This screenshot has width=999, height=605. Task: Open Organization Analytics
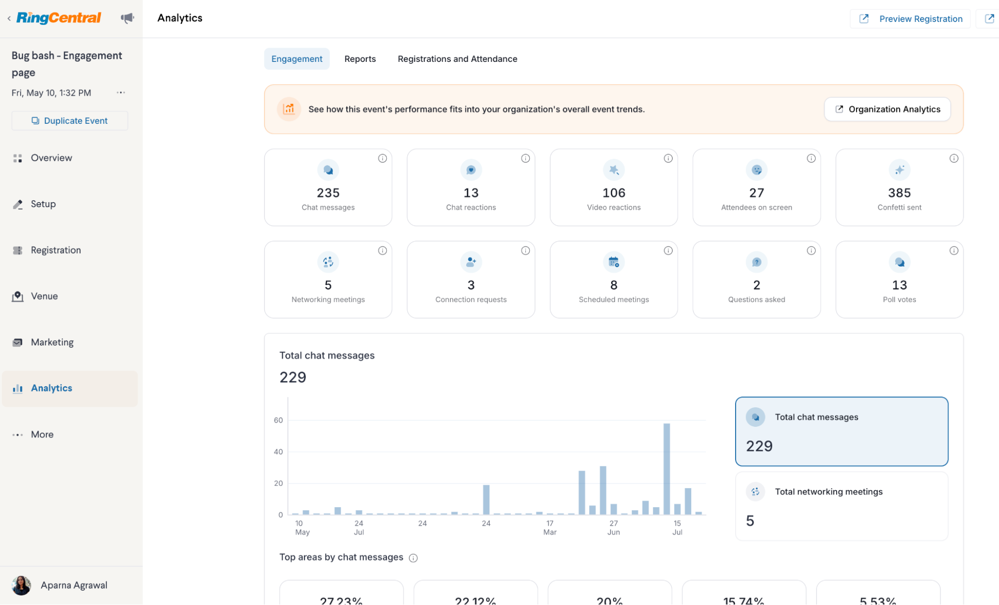coord(887,109)
